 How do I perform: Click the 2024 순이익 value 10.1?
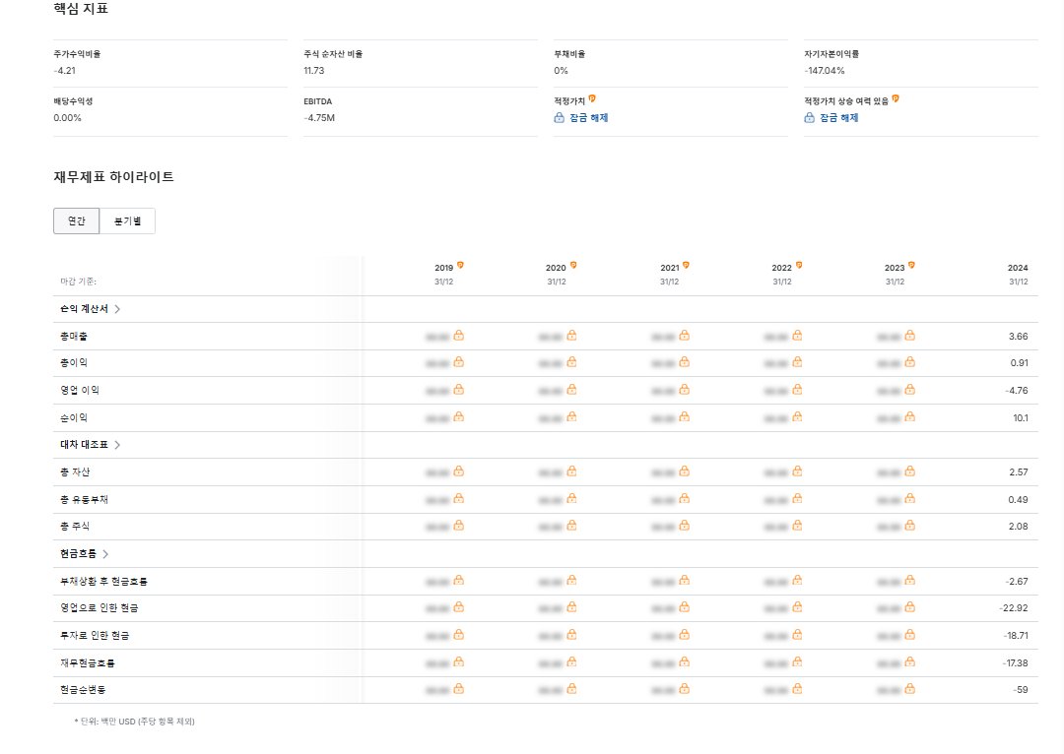click(1021, 417)
